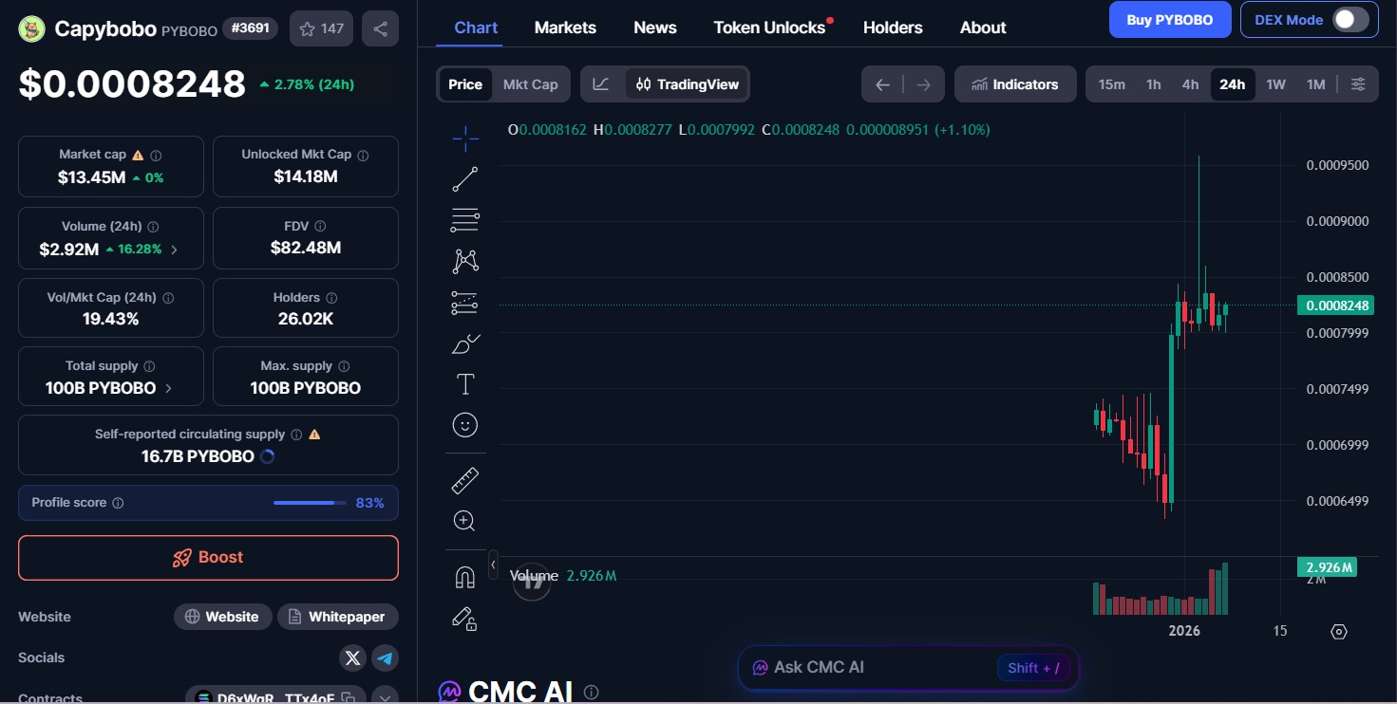Open the chart options sliders icon

(1358, 84)
